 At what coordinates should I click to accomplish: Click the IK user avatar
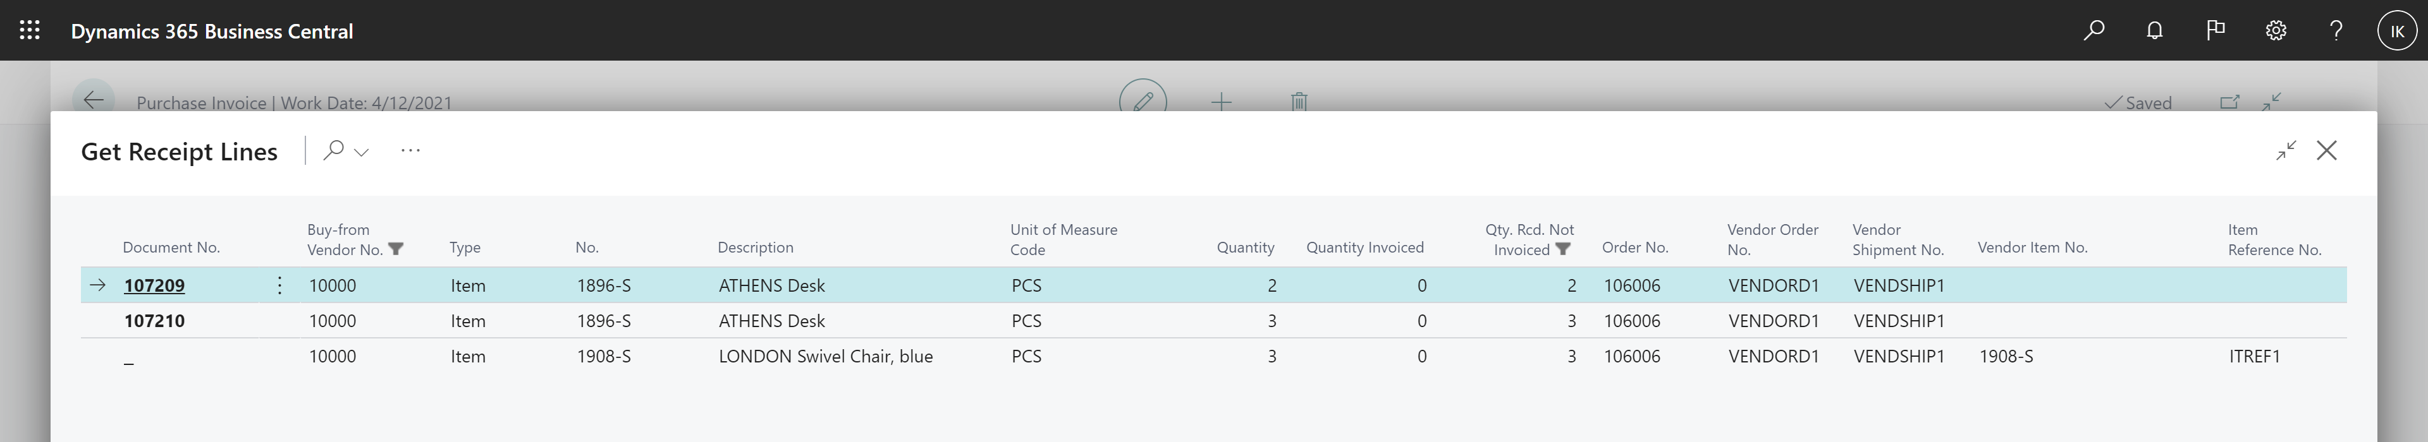pos(2397,30)
